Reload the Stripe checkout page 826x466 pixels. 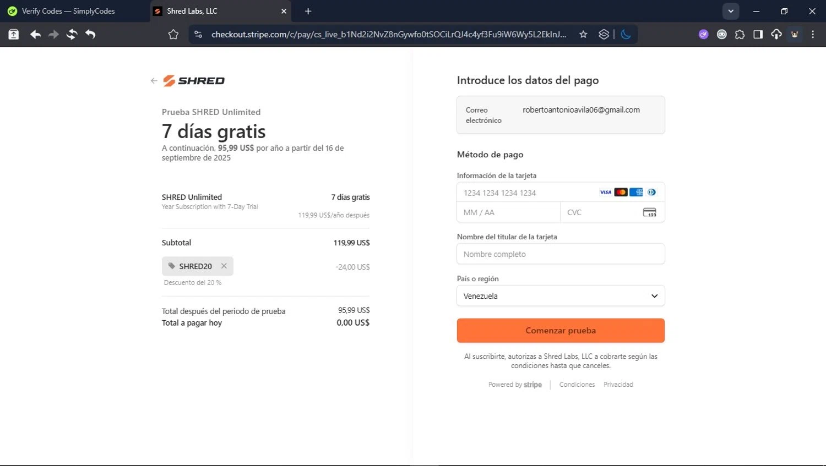[x=72, y=34]
